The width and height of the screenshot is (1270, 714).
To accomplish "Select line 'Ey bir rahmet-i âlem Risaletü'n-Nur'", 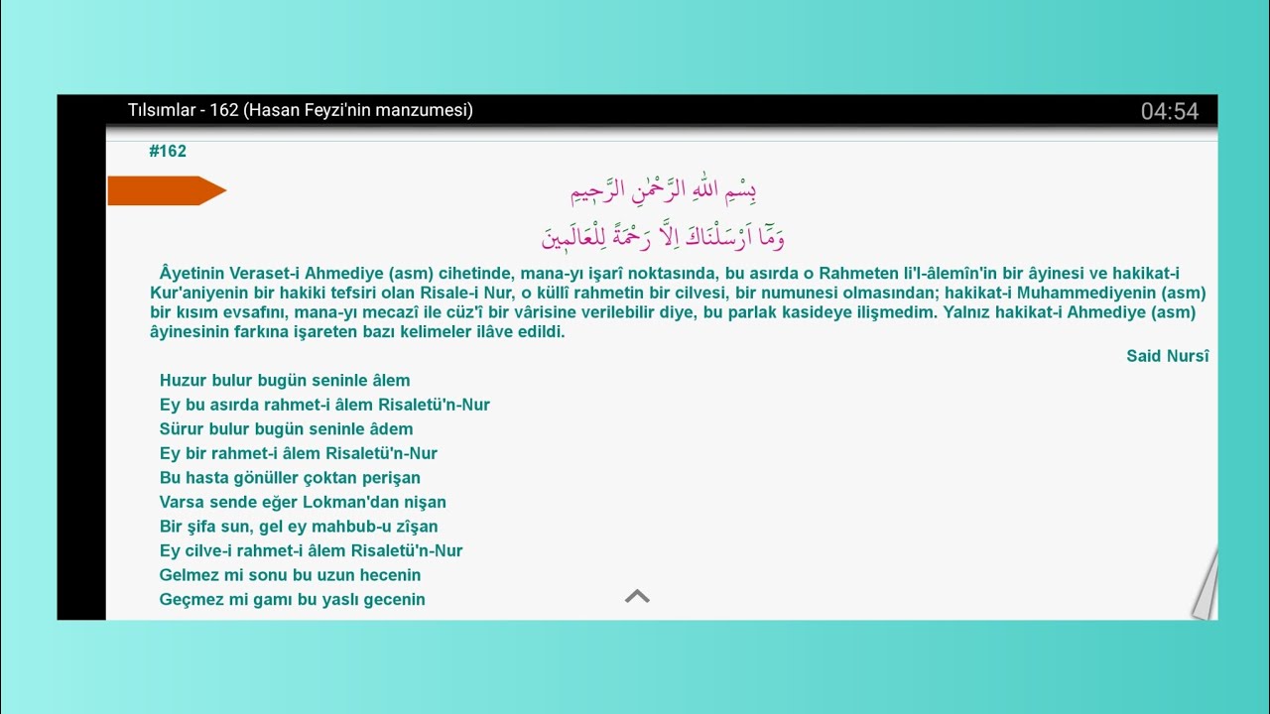I will pos(298,453).
